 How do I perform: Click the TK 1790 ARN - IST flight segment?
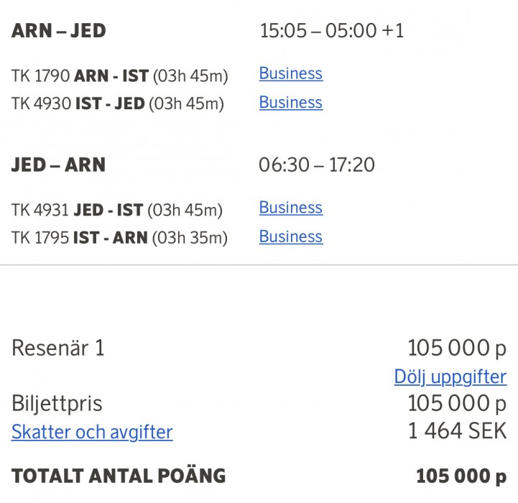[118, 75]
